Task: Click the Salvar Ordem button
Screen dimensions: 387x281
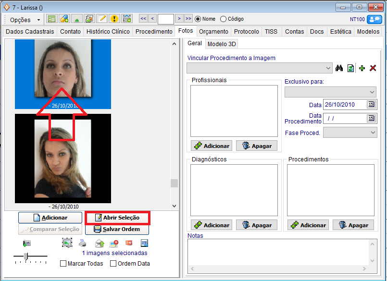Action: 117,229
